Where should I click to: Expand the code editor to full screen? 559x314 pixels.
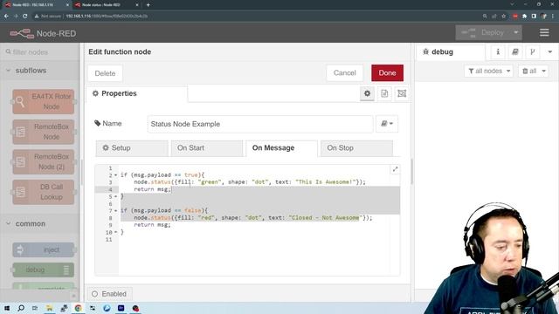(x=395, y=169)
